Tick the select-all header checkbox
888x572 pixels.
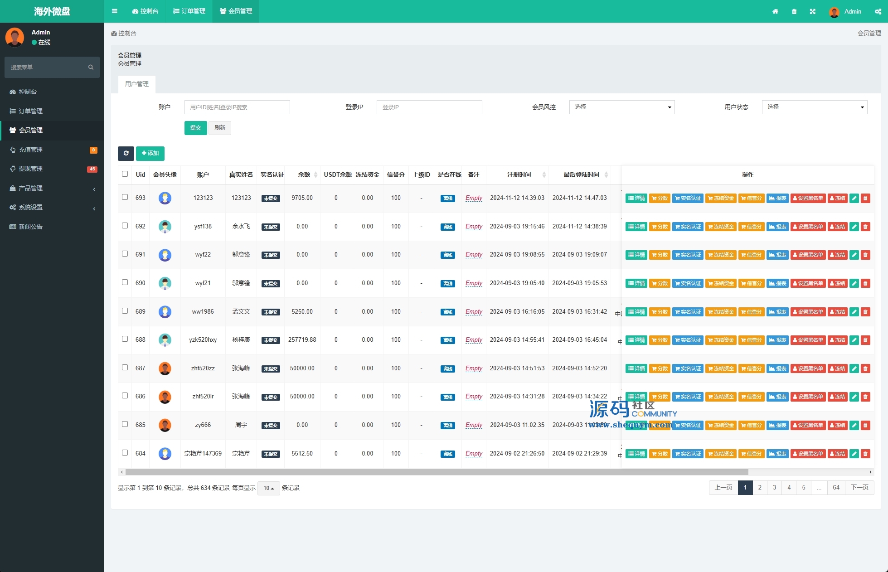(x=125, y=174)
